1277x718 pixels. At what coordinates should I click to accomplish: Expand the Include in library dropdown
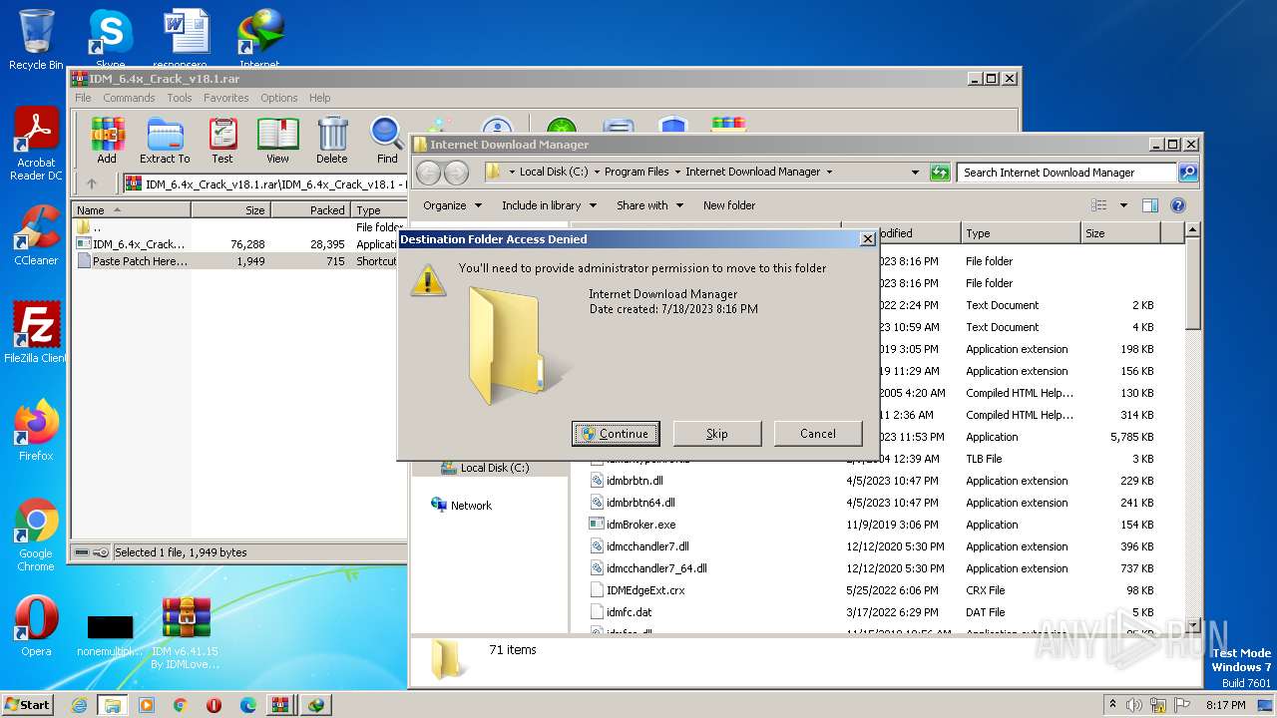(549, 205)
